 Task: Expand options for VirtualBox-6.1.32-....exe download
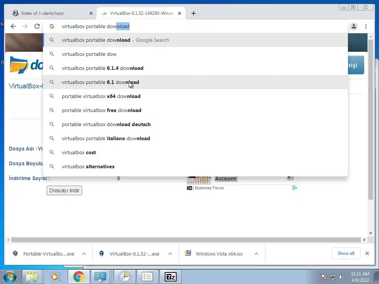170,254
